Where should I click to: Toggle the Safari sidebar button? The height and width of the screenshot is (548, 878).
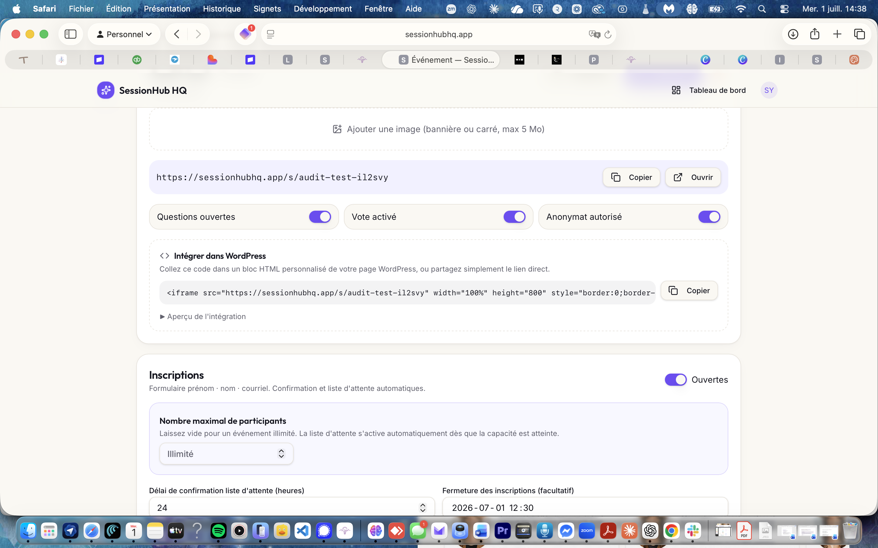(x=70, y=34)
